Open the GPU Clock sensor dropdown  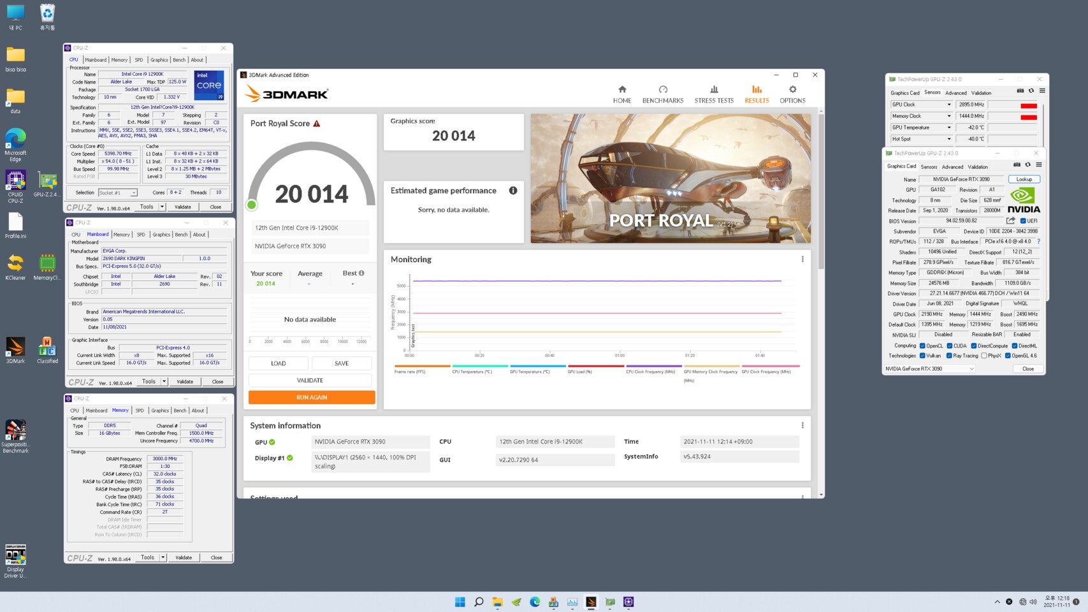948,105
